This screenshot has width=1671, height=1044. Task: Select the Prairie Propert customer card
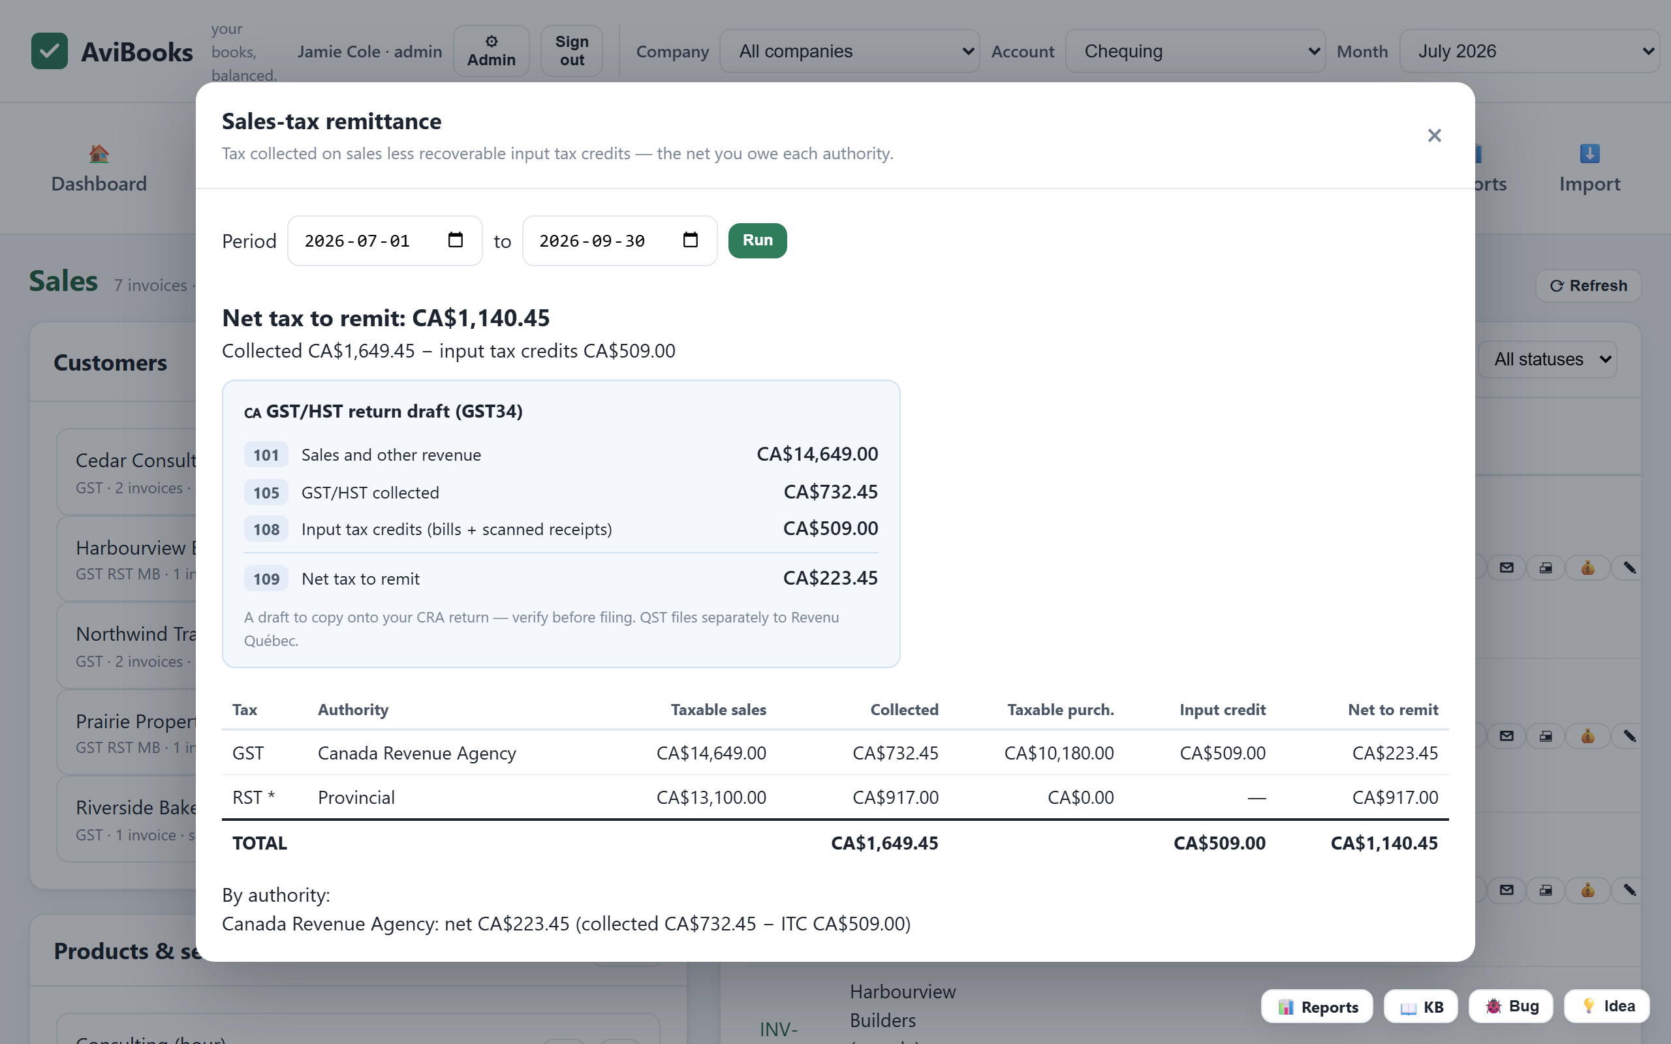pos(127,733)
